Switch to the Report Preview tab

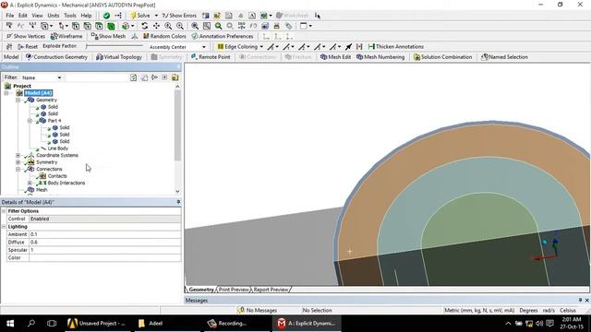pyautogui.click(x=271, y=290)
